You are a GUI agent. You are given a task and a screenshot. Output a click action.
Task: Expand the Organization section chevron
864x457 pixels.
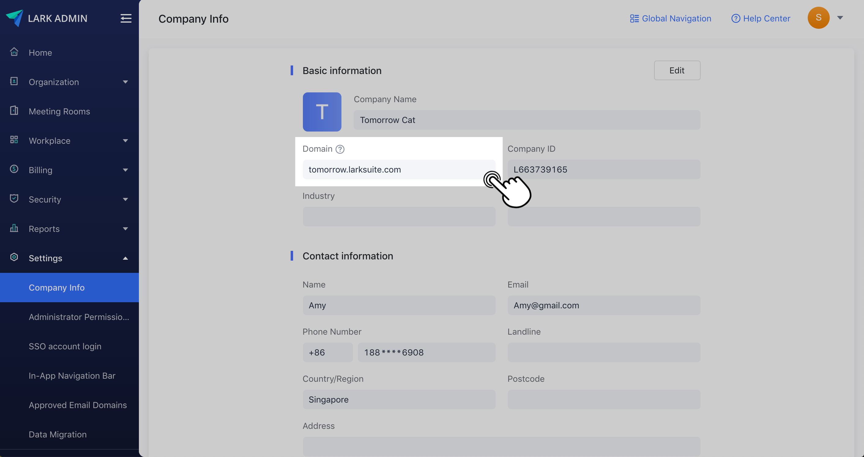pos(125,82)
